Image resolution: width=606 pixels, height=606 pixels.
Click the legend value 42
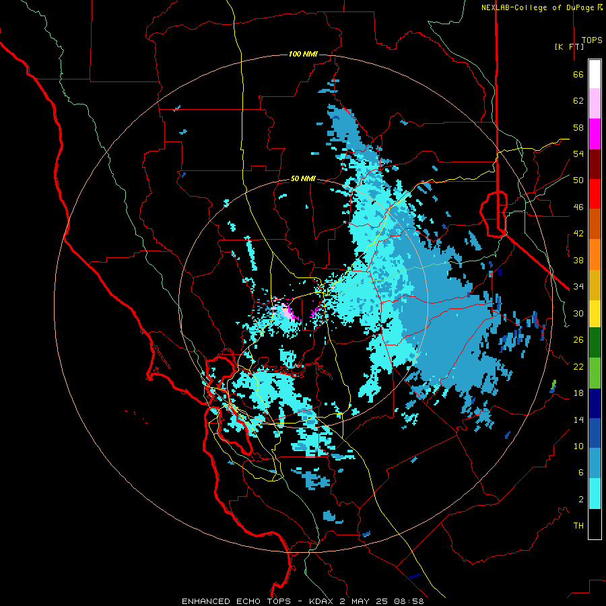pos(578,234)
